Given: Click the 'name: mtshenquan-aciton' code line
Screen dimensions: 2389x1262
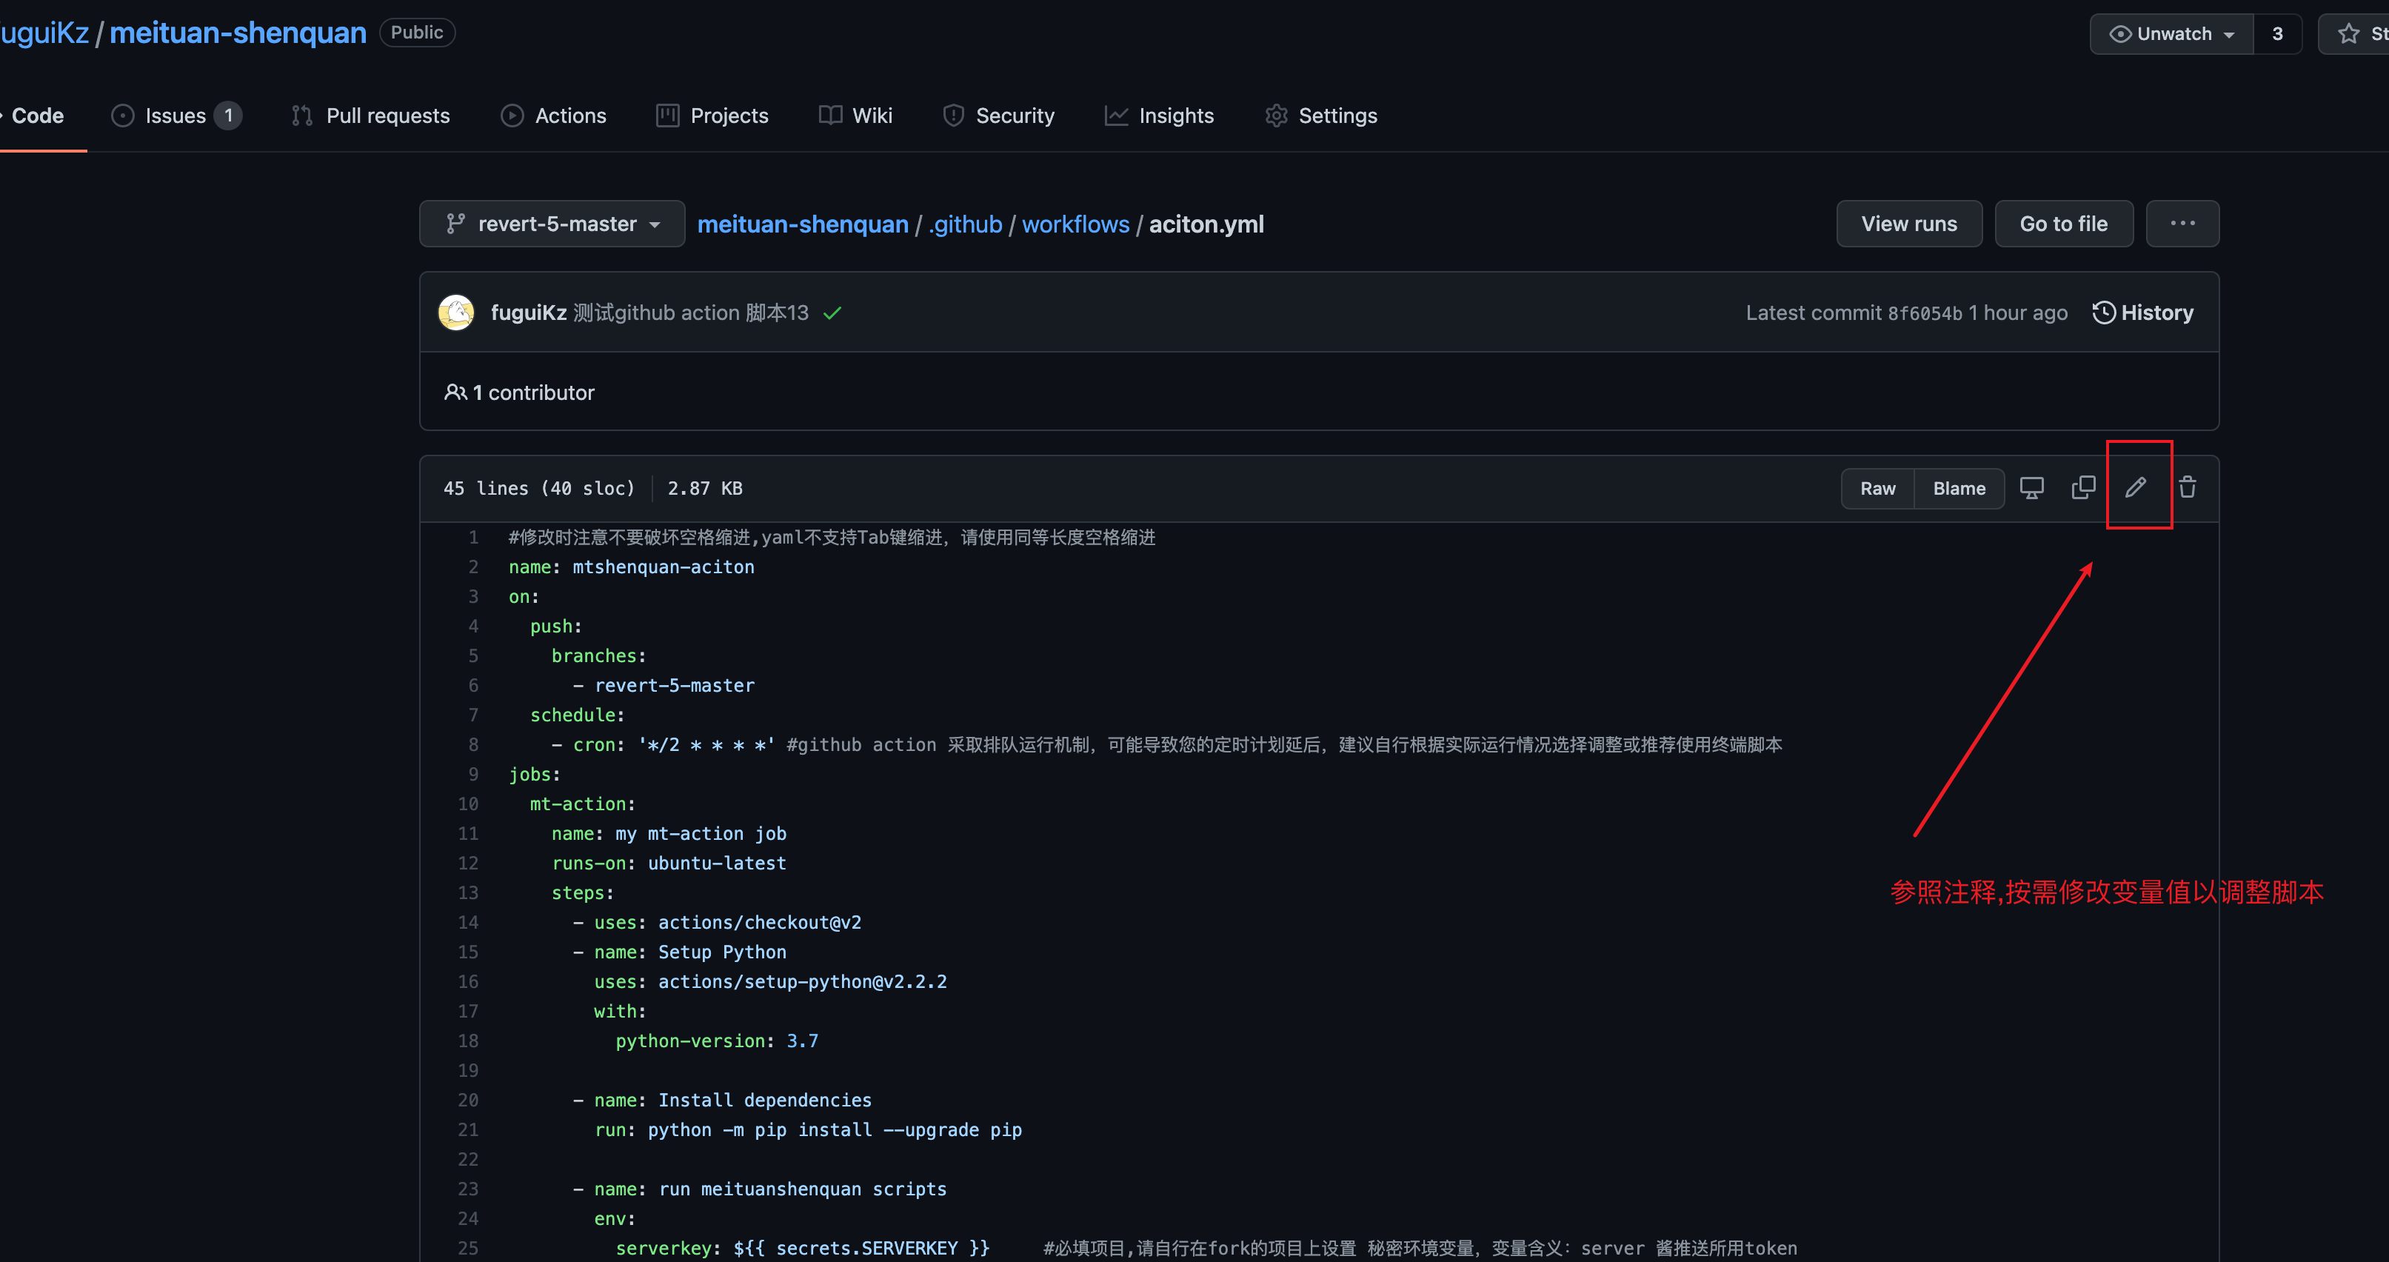Looking at the screenshot, I should [631, 567].
